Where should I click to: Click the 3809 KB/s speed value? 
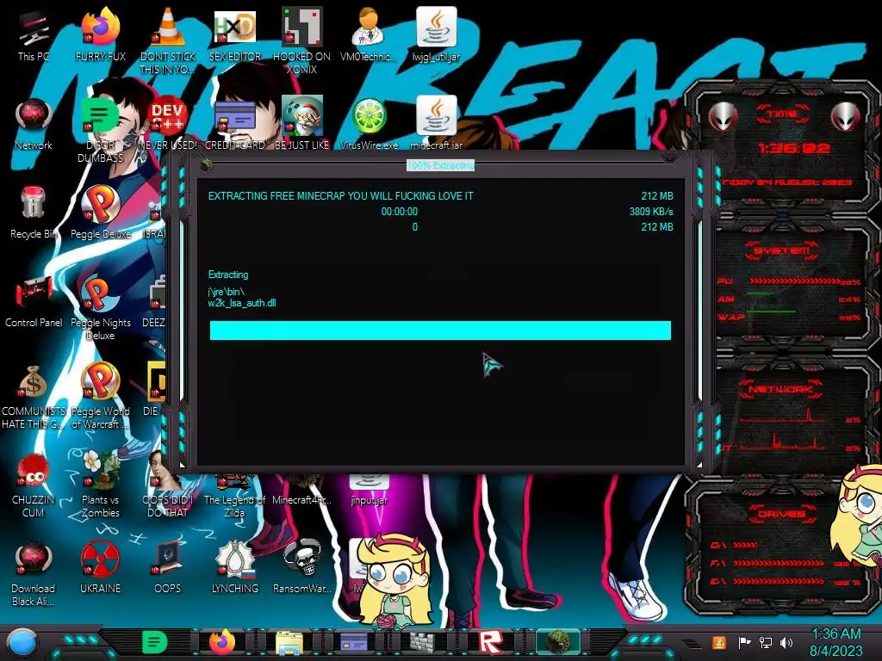[651, 212]
